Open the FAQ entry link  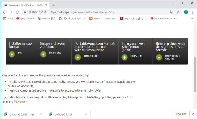pyautogui.click(x=20, y=101)
